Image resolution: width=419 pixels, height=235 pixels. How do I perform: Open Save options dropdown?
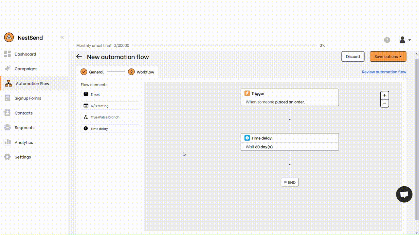388,56
